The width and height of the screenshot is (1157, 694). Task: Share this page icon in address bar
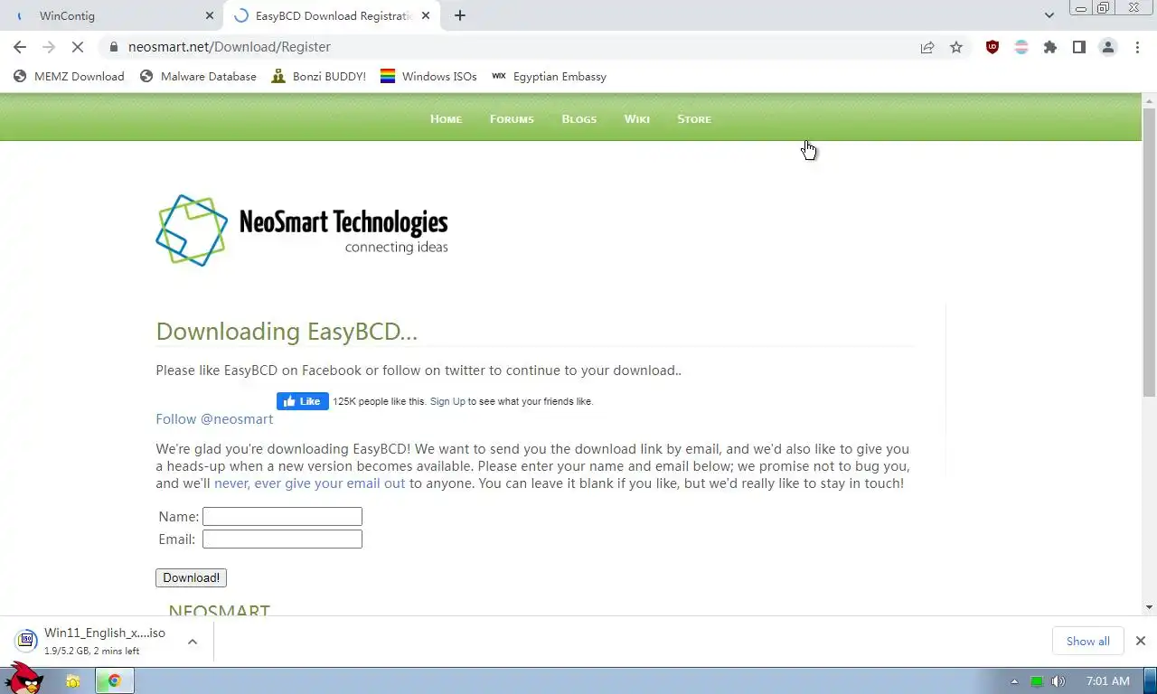click(x=927, y=47)
